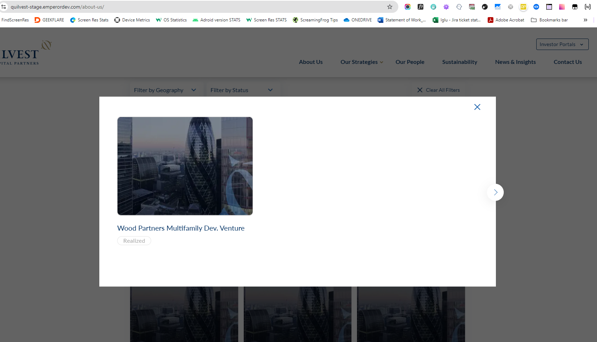597x342 pixels.
Task: Close the modal with the X icon
Action: [477, 107]
